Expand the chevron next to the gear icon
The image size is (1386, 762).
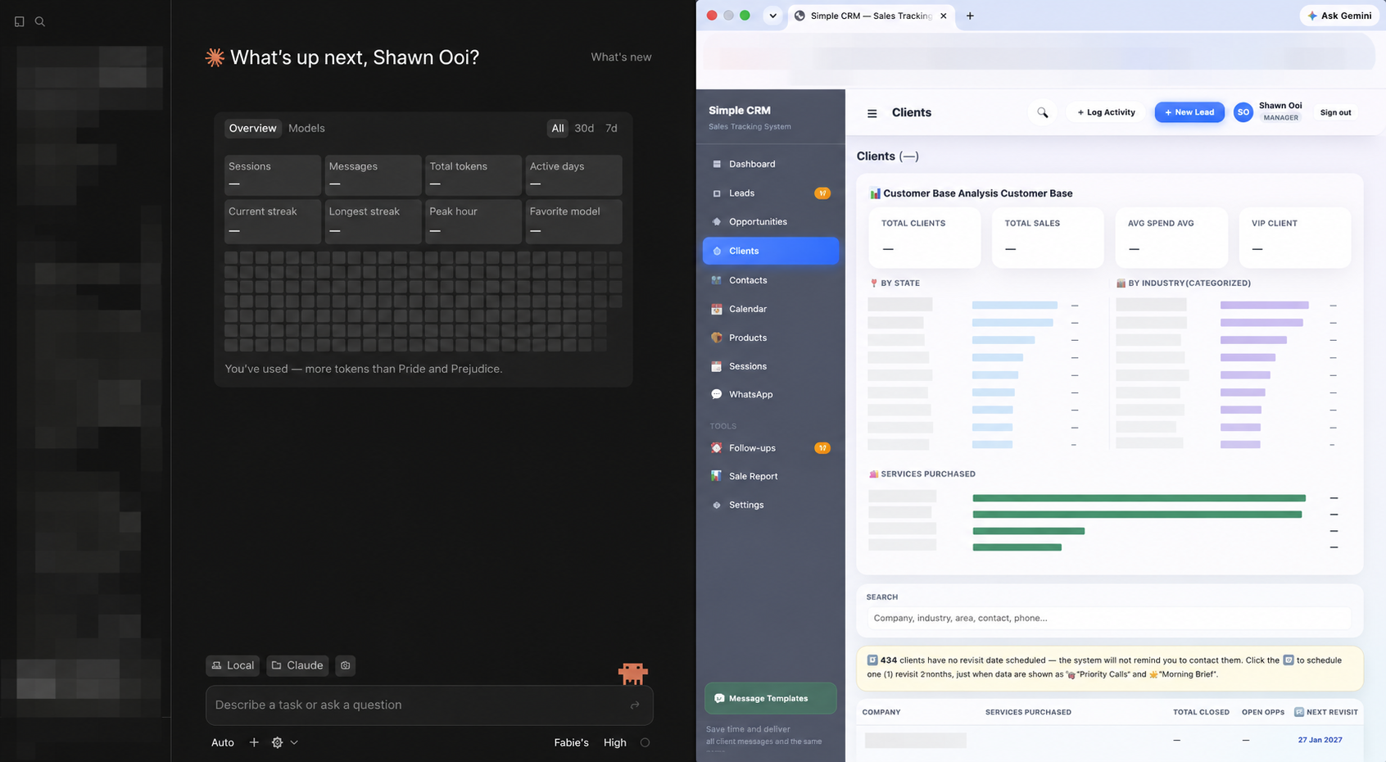click(294, 742)
